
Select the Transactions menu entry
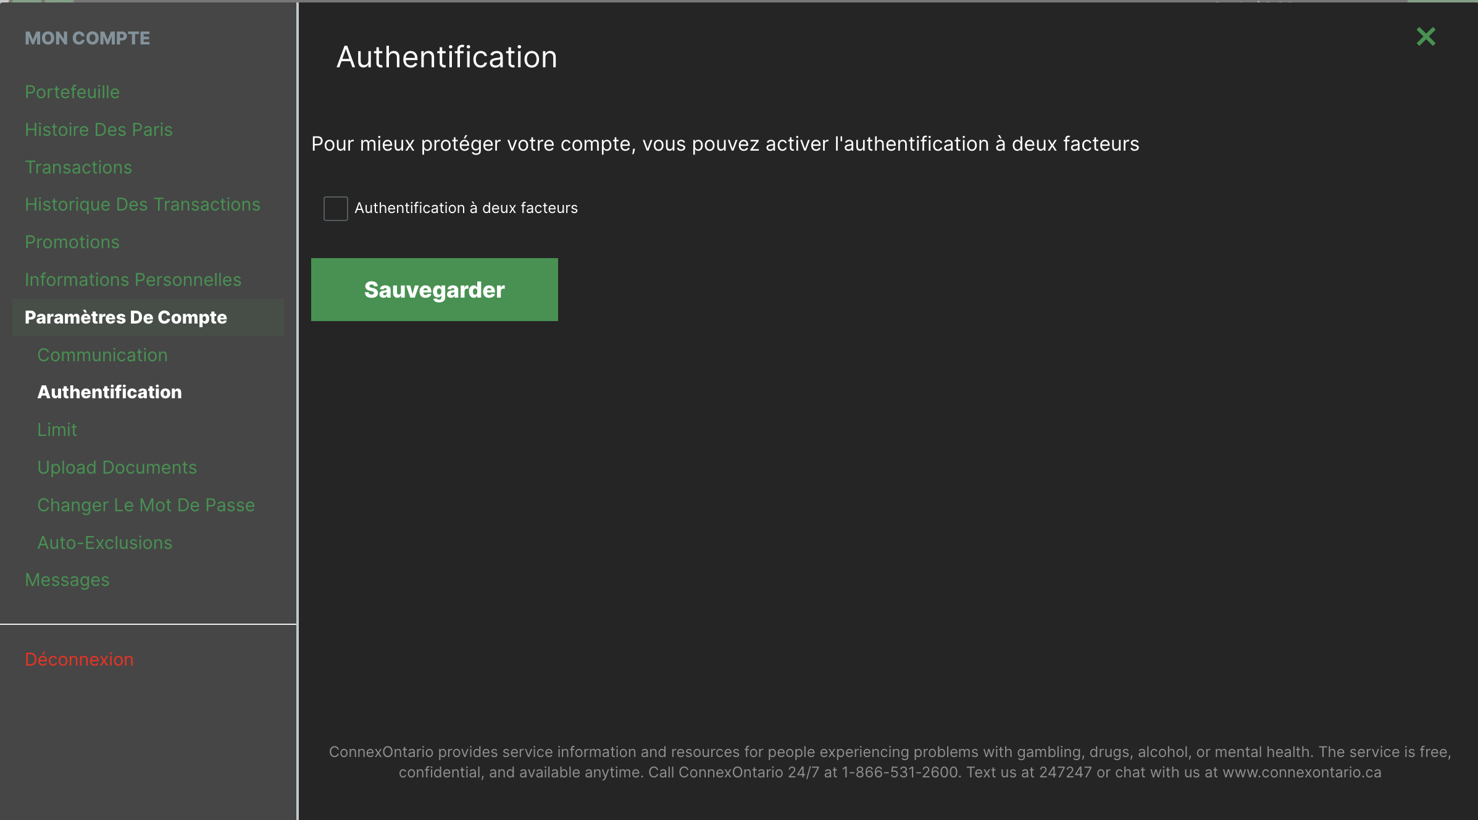coord(78,167)
